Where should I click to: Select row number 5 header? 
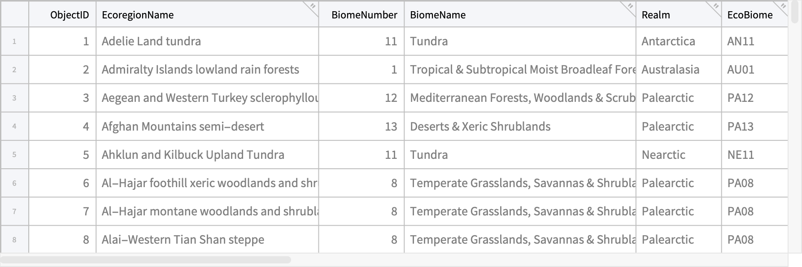(15, 155)
